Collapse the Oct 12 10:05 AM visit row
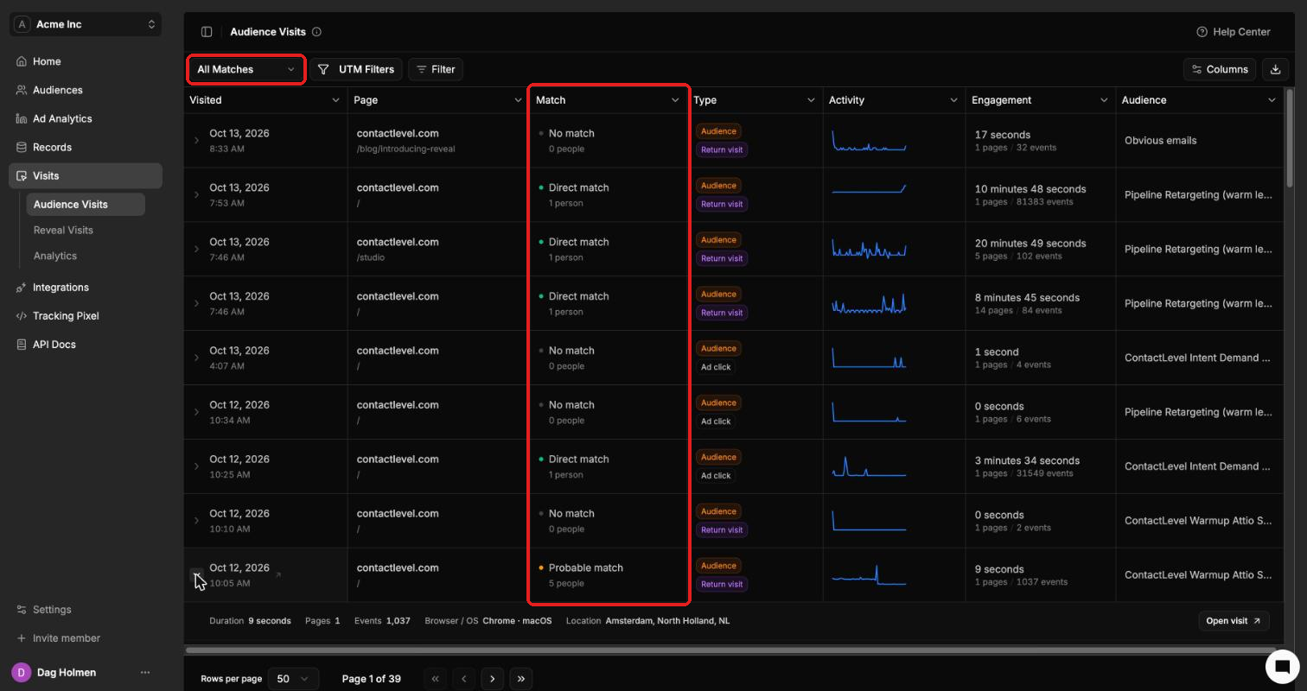The image size is (1307, 691). point(196,575)
